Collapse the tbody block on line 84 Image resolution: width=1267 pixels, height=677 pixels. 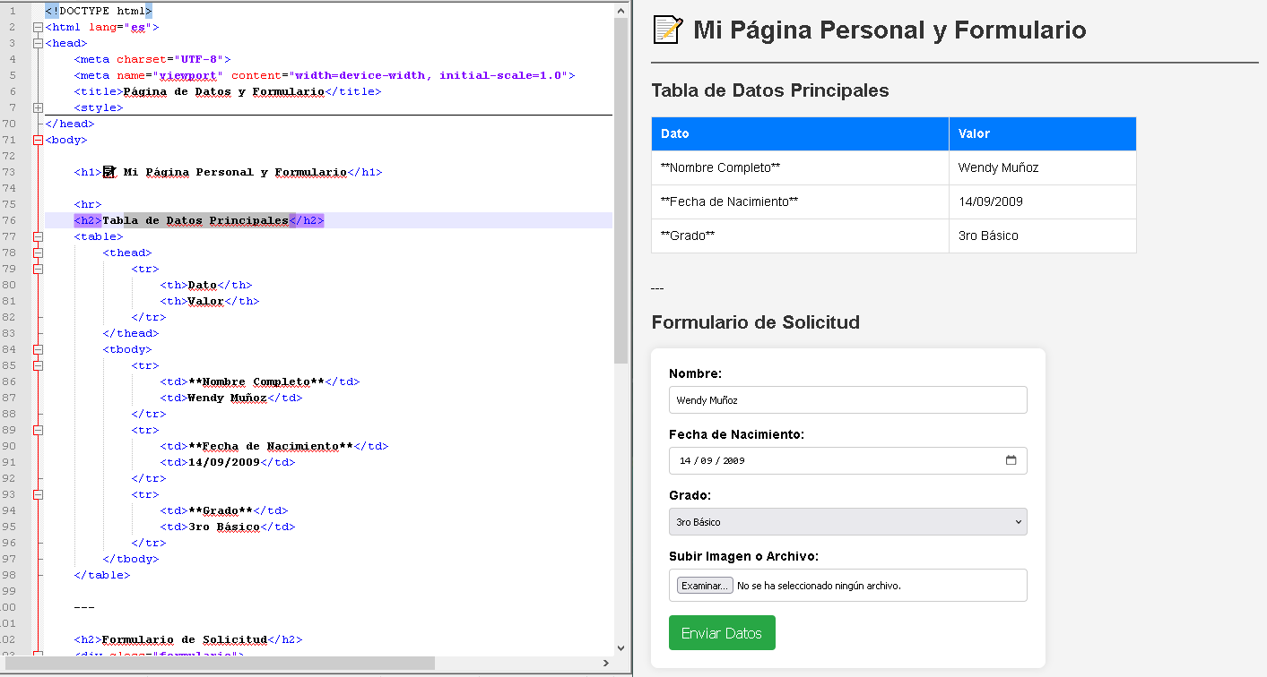37,349
